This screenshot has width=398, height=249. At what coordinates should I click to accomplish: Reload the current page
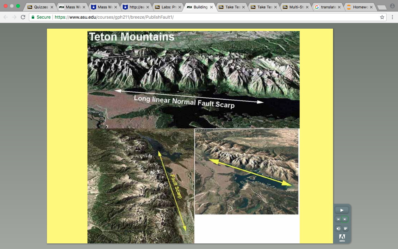point(23,17)
